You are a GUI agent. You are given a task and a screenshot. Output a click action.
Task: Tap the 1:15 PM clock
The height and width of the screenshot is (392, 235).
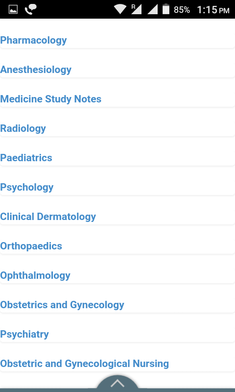(x=213, y=10)
